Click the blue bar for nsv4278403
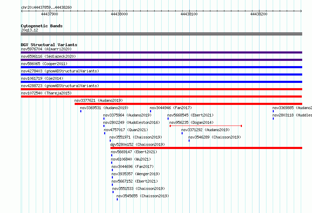312x213 pixels. pos(161,74)
